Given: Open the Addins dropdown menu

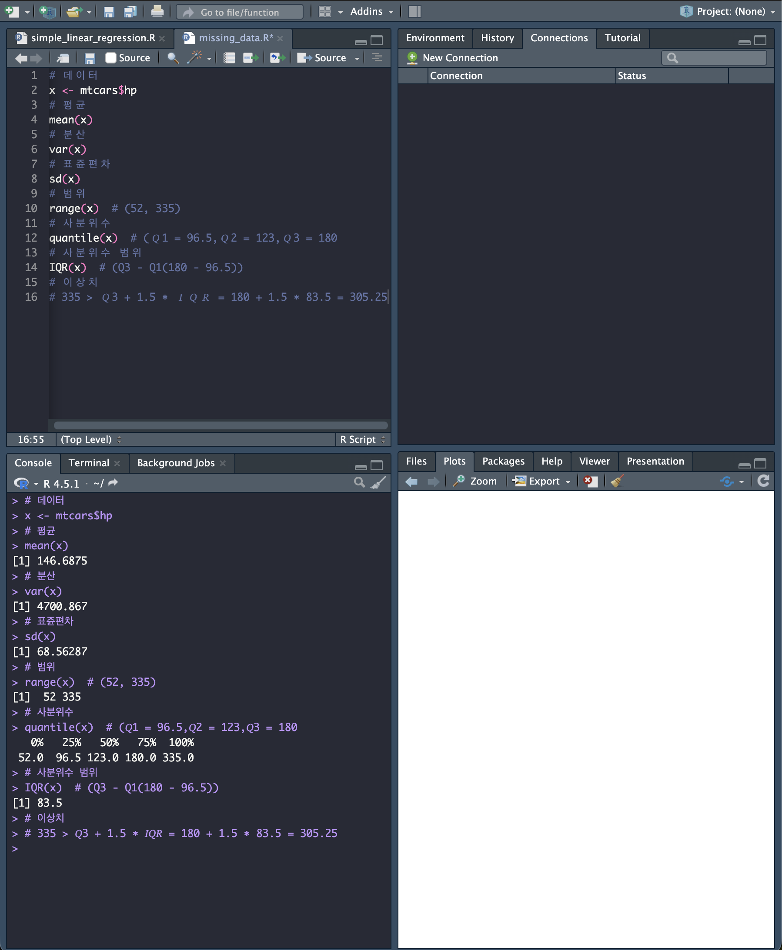Looking at the screenshot, I should (371, 12).
